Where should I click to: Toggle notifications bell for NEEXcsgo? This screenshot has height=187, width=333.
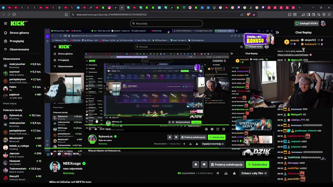pyautogui.click(x=196, y=164)
